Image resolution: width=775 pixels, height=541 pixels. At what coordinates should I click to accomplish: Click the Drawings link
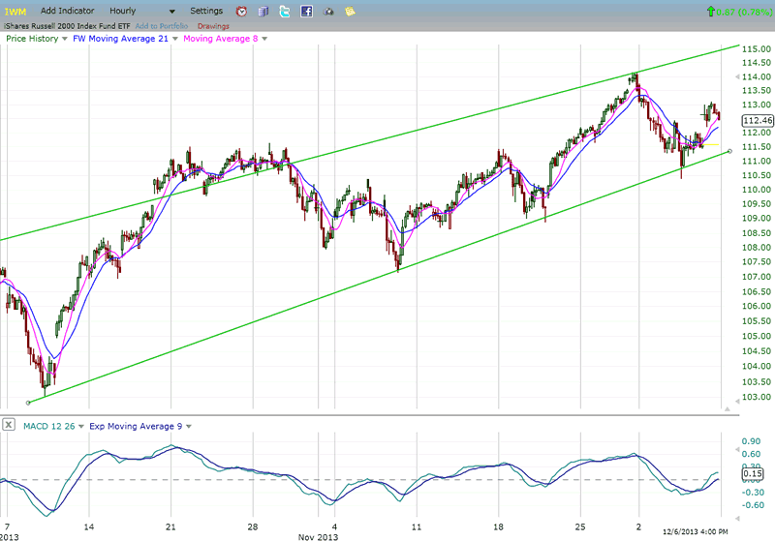point(213,26)
